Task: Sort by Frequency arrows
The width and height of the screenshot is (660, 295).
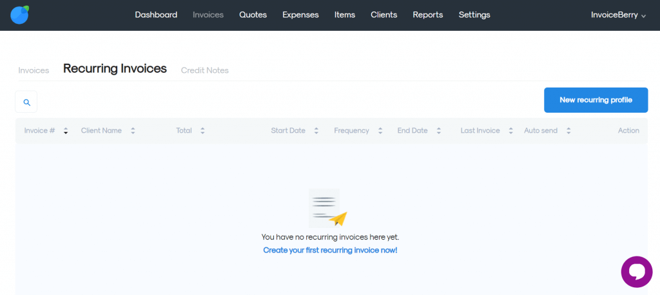Action: (x=380, y=131)
